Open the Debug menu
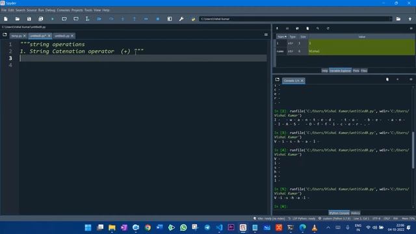 click(x=50, y=10)
